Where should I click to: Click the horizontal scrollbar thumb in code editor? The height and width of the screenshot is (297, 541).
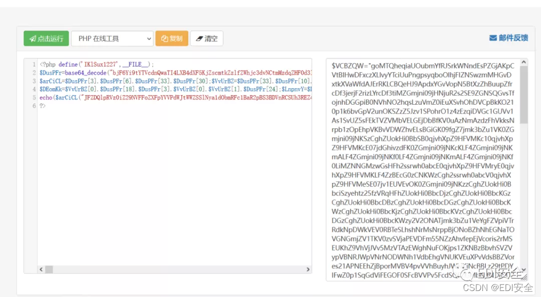49,269
